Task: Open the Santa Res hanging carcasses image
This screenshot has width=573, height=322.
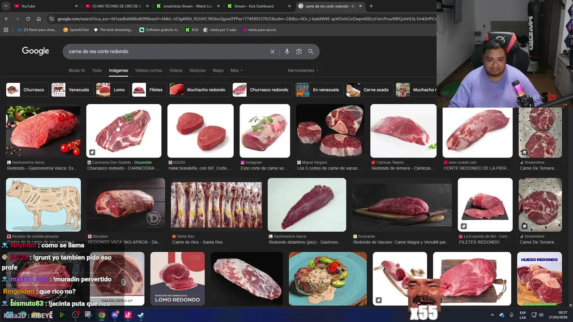Action: pos(216,205)
